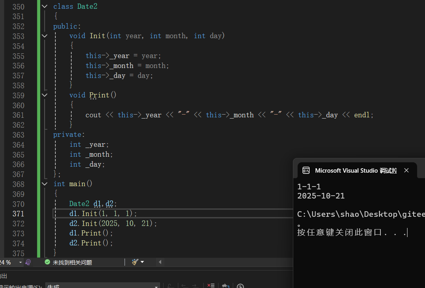Click the 'Date2 d1,d2;' declaration line

click(x=93, y=204)
